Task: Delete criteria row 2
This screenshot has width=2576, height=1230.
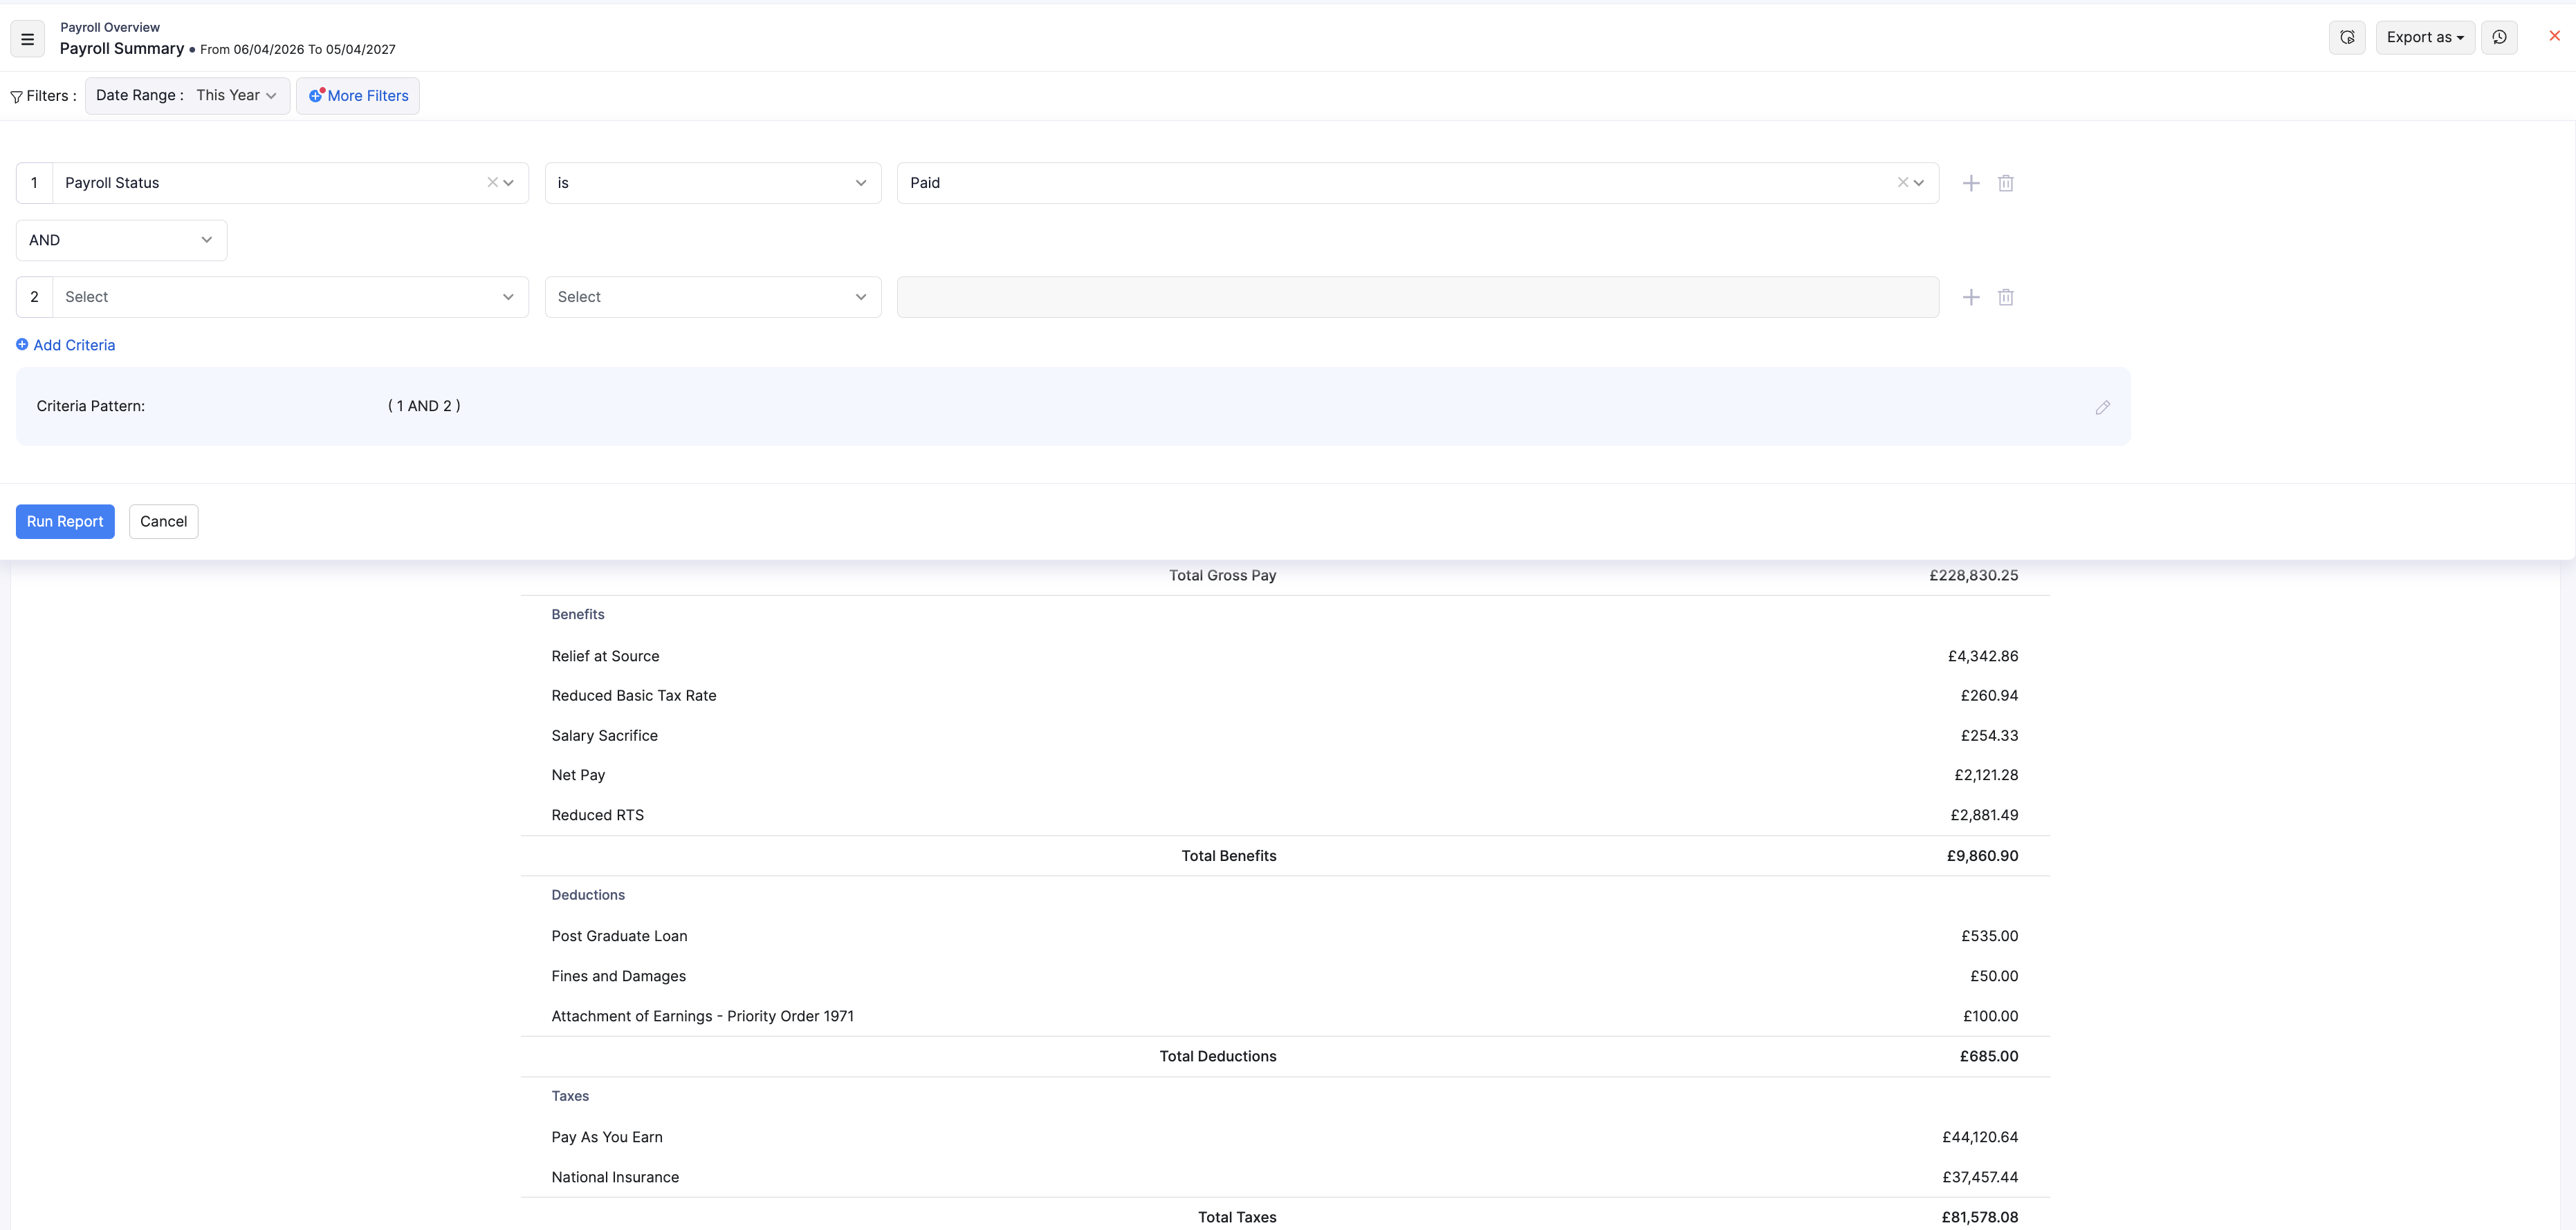Action: [x=2005, y=296]
